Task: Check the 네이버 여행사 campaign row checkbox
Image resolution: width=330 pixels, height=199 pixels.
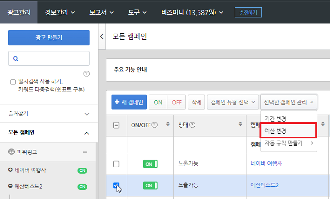Action: click(116, 164)
